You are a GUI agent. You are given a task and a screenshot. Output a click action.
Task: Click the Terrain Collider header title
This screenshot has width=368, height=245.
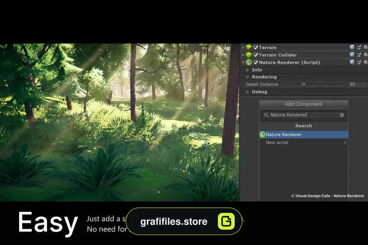point(278,55)
